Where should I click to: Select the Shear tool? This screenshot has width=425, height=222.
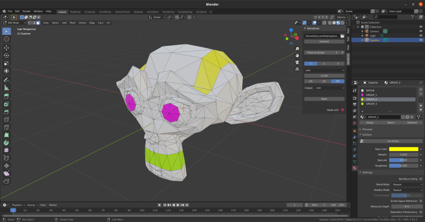[7, 173]
